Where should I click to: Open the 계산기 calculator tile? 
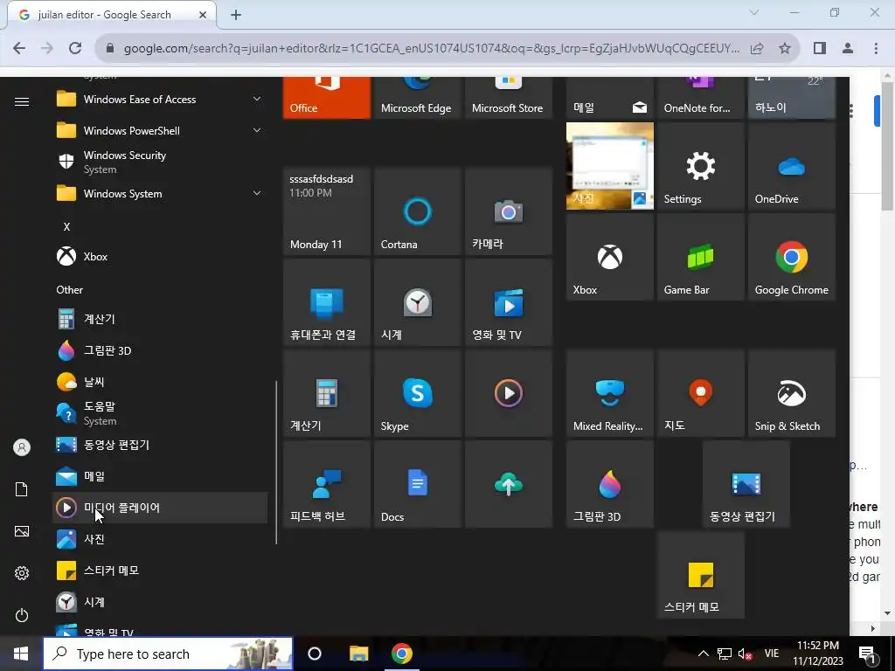[x=327, y=393]
